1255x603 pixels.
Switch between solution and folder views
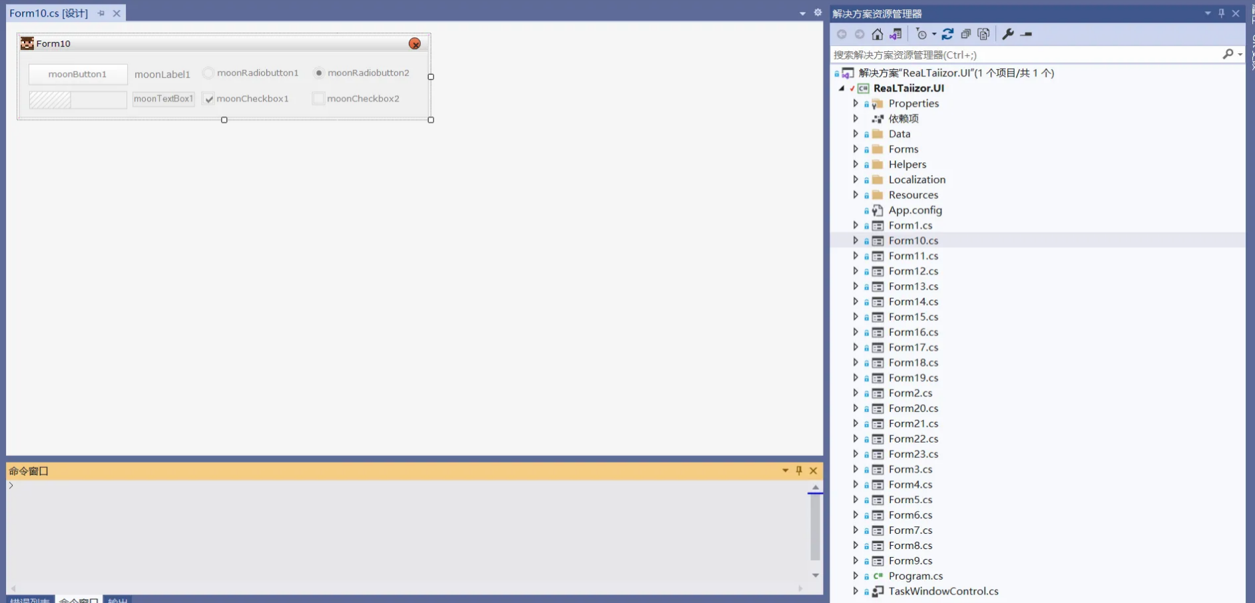(895, 34)
